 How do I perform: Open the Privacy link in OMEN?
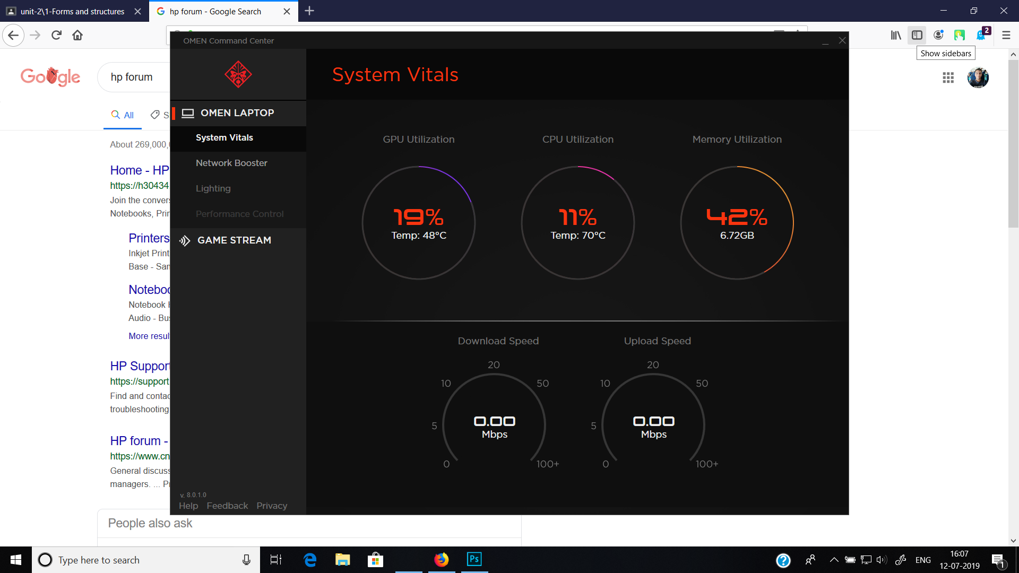point(272,506)
